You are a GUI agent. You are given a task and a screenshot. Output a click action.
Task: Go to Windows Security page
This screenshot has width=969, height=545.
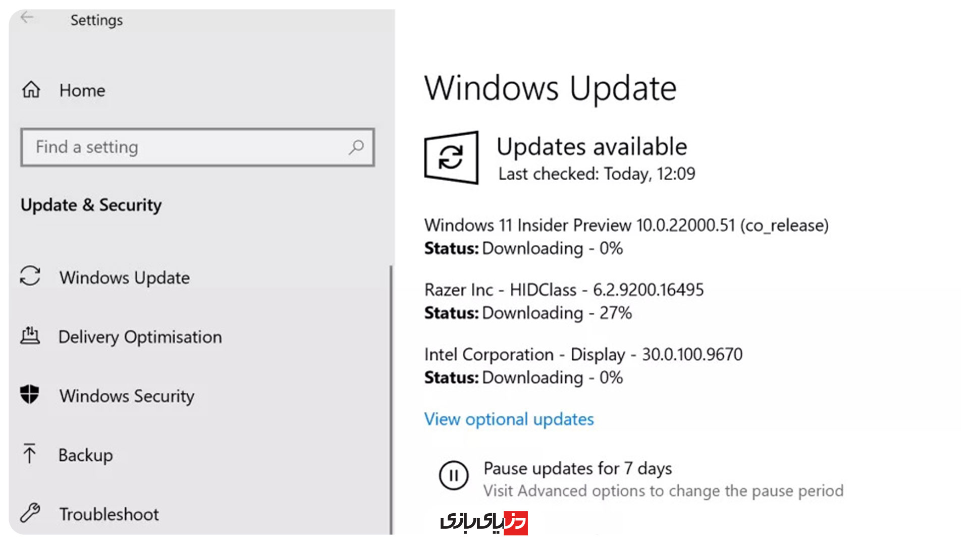coord(127,396)
